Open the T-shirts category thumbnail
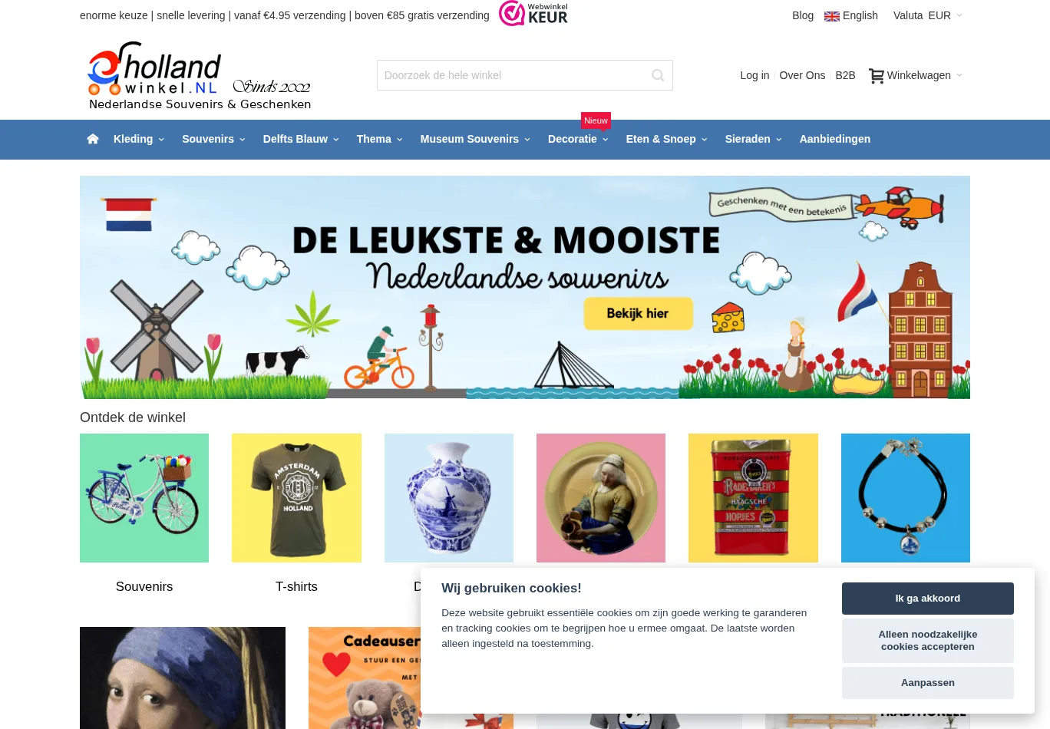 click(296, 498)
